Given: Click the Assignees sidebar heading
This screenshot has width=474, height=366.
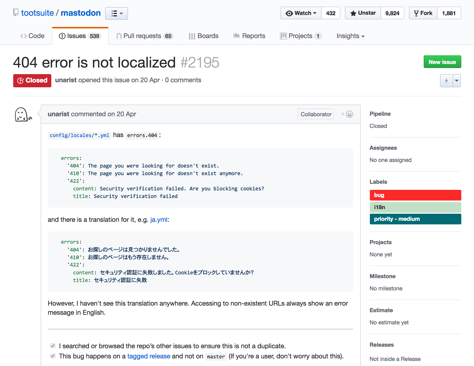Looking at the screenshot, I should [x=383, y=148].
